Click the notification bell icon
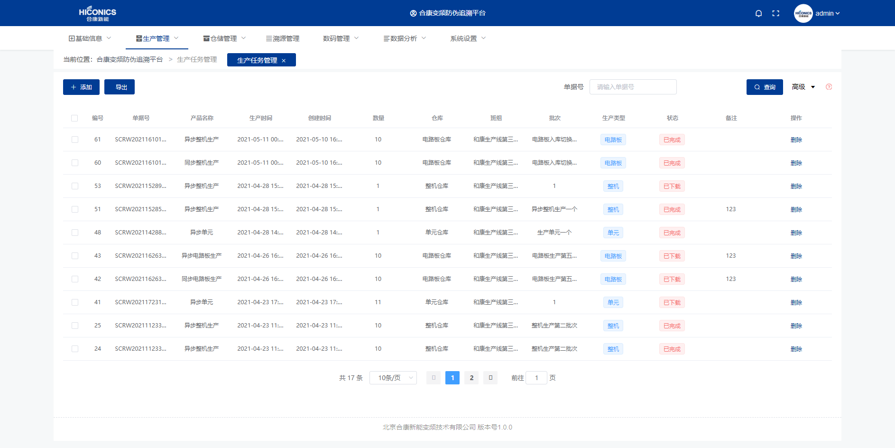The height and width of the screenshot is (448, 895). [x=758, y=13]
